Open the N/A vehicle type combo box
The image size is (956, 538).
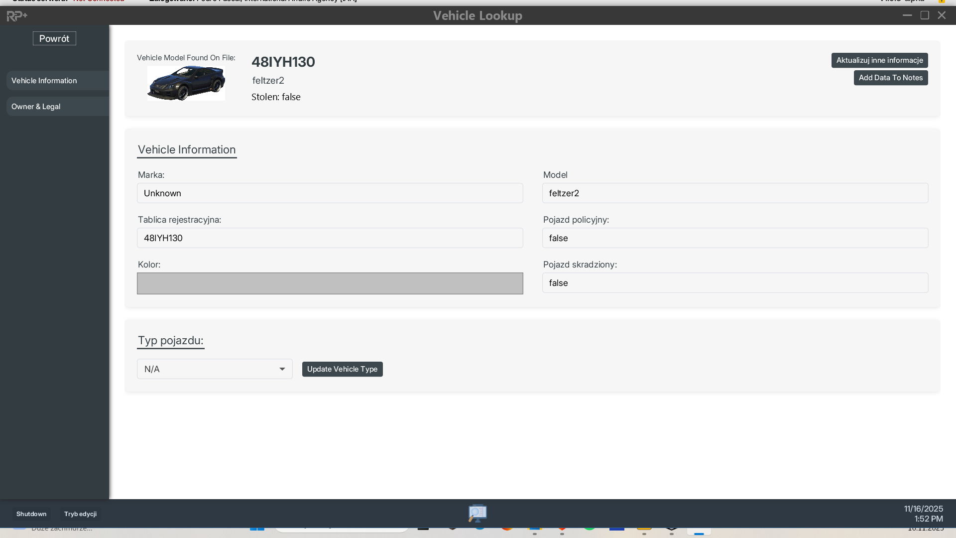coord(209,369)
